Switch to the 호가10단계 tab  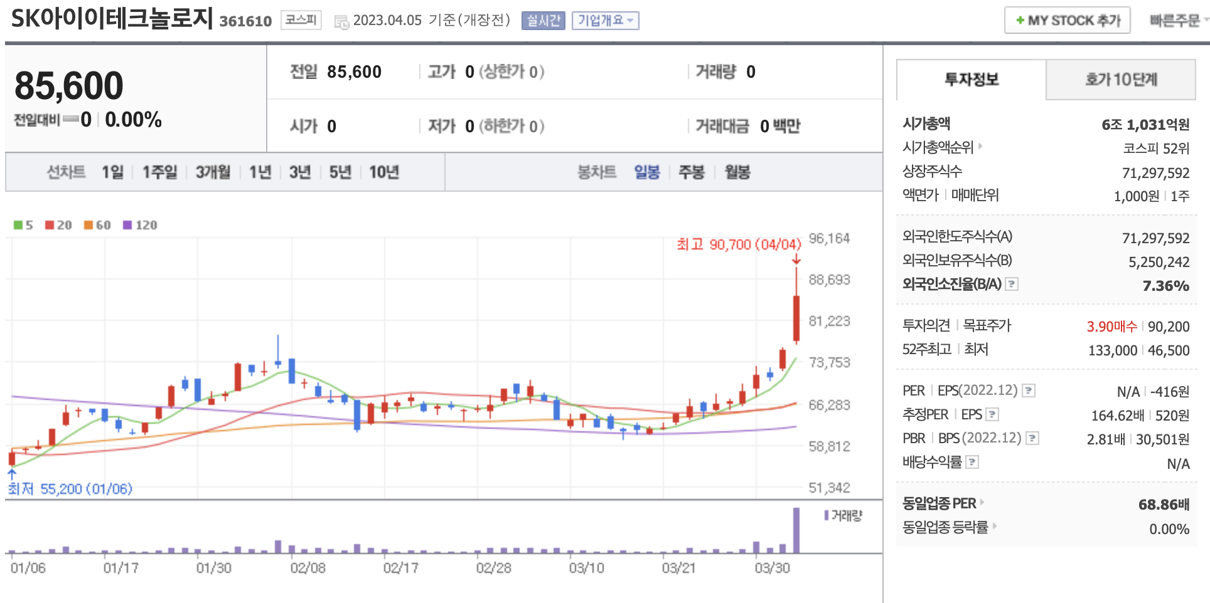point(1120,80)
